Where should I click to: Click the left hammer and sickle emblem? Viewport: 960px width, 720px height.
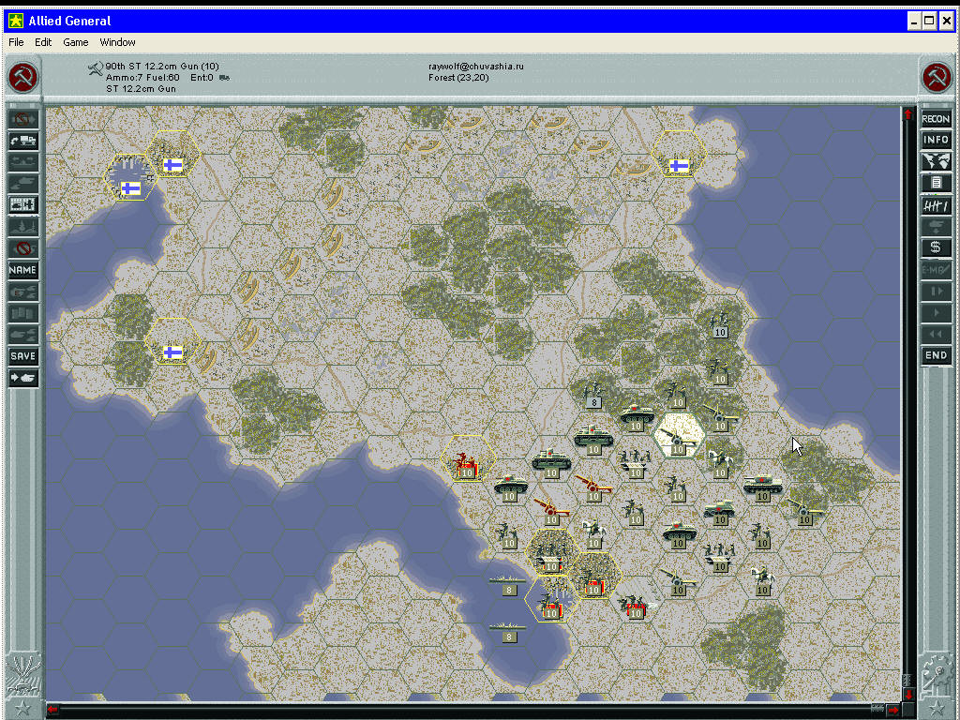23,78
